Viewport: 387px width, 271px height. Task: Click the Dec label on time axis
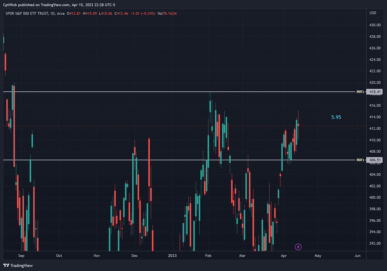pyautogui.click(x=134, y=256)
